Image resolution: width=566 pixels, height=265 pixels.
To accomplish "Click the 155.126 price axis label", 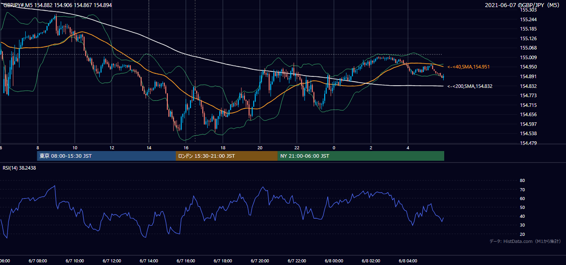I will [x=528, y=38].
